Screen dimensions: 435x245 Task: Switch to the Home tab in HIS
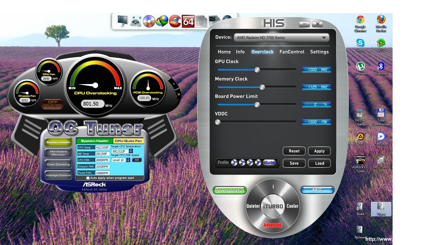point(224,52)
